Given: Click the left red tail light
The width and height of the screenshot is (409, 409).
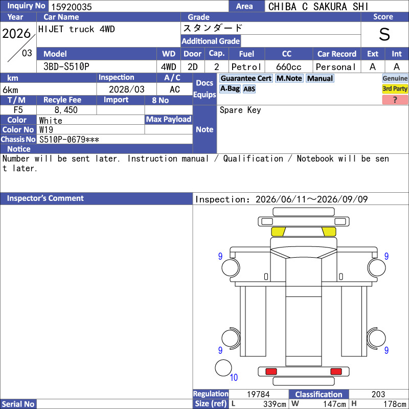Looking at the screenshot, I should pos(271,371).
